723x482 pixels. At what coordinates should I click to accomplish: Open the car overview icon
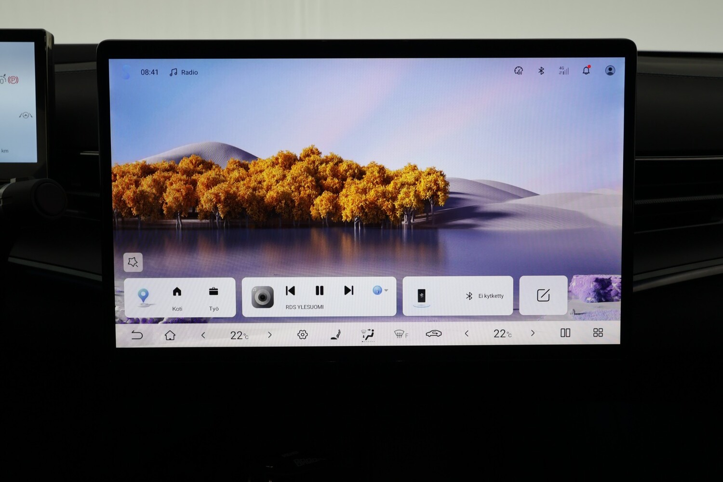[434, 333]
